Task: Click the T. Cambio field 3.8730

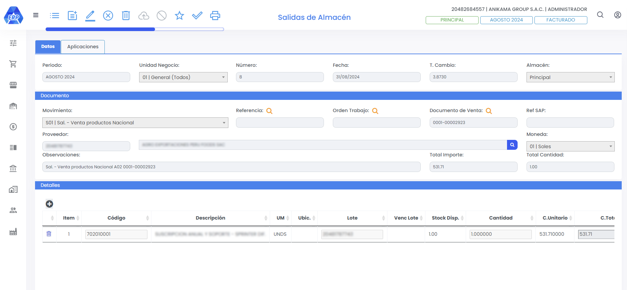Action: 474,77
